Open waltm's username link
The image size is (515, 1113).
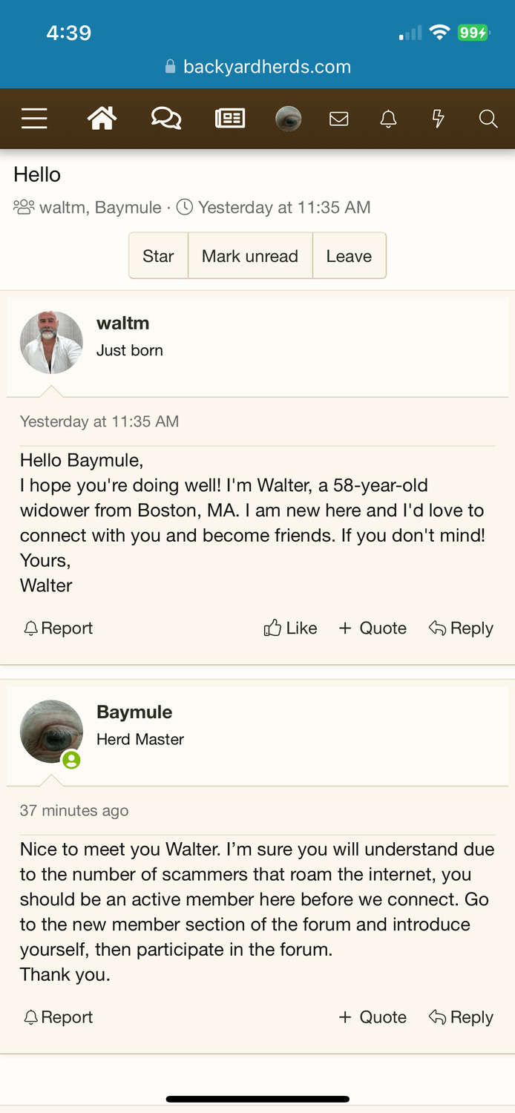[123, 324]
